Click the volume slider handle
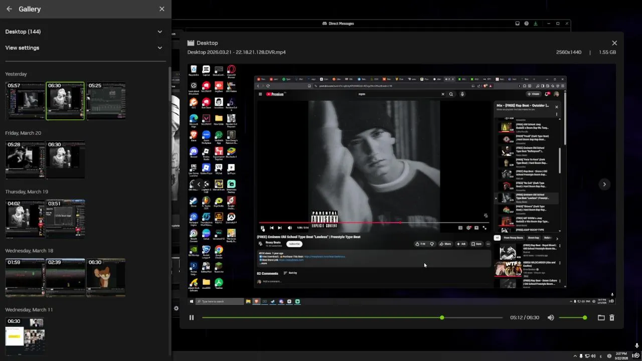642x361 pixels. tap(585, 318)
